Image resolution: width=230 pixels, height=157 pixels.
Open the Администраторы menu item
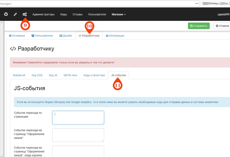click(43, 14)
